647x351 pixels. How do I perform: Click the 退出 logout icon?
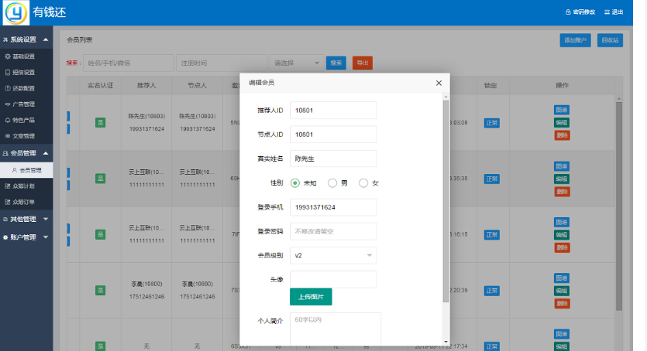pyautogui.click(x=607, y=12)
